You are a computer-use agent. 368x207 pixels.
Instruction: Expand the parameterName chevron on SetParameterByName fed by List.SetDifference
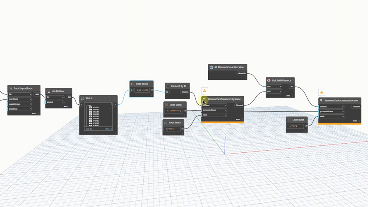pos(343,111)
